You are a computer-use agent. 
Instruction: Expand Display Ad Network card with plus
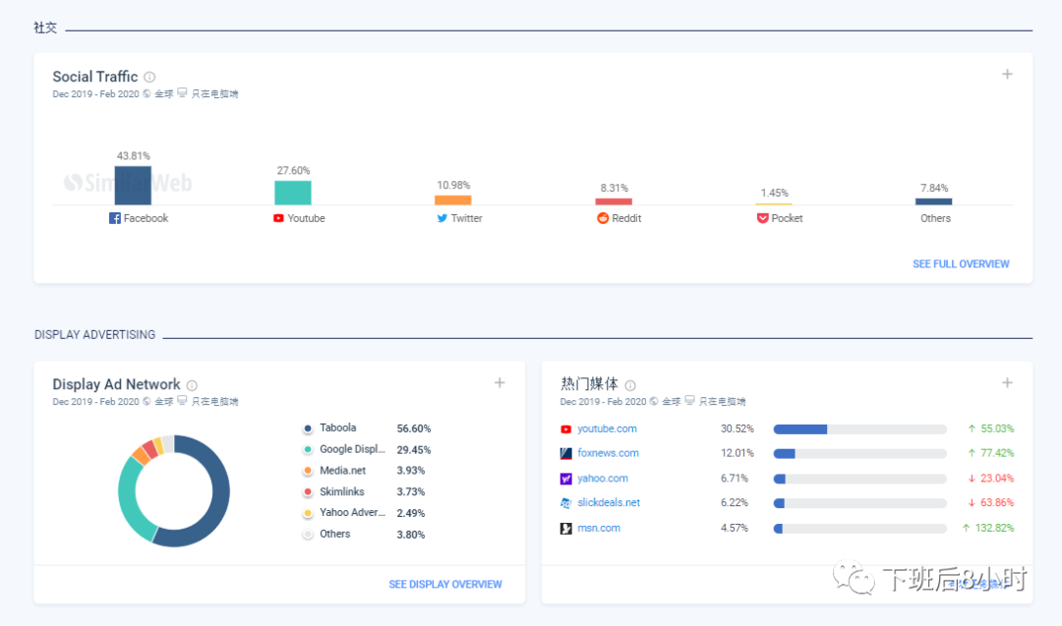click(x=500, y=383)
